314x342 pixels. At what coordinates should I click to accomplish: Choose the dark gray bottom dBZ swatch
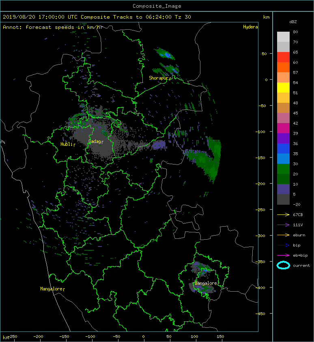pos(283,199)
